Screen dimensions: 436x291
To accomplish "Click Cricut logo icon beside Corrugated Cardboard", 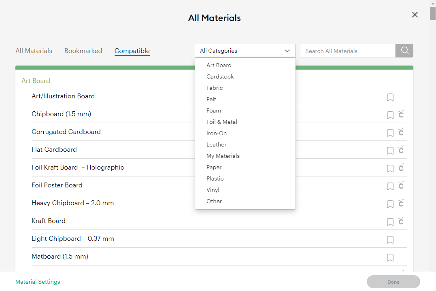I will pos(401,132).
